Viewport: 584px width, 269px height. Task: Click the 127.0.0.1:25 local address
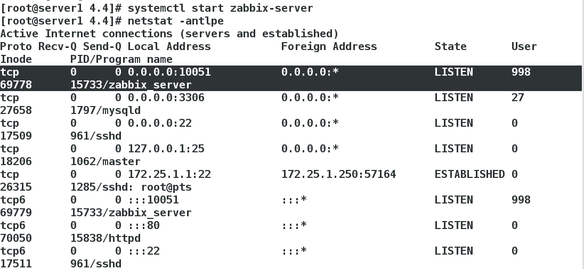[166, 149]
